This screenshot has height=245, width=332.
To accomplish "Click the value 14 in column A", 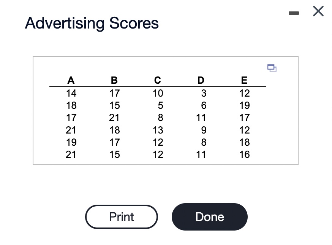I will 71,93.
